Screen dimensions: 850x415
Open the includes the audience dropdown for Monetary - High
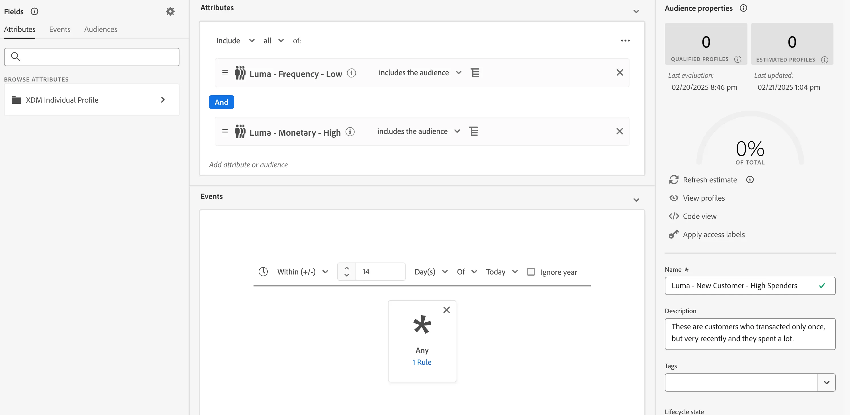(418, 131)
